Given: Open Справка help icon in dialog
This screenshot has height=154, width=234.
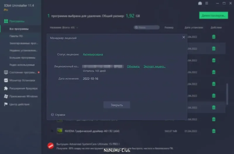Looking at the screenshot, I should click(52, 115).
